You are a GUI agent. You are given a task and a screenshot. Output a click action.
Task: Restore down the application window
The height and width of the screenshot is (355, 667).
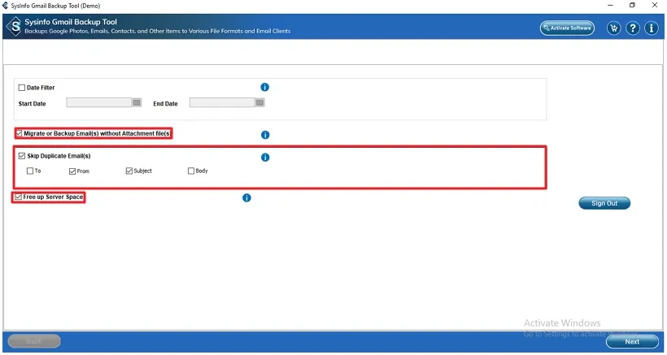coord(633,6)
